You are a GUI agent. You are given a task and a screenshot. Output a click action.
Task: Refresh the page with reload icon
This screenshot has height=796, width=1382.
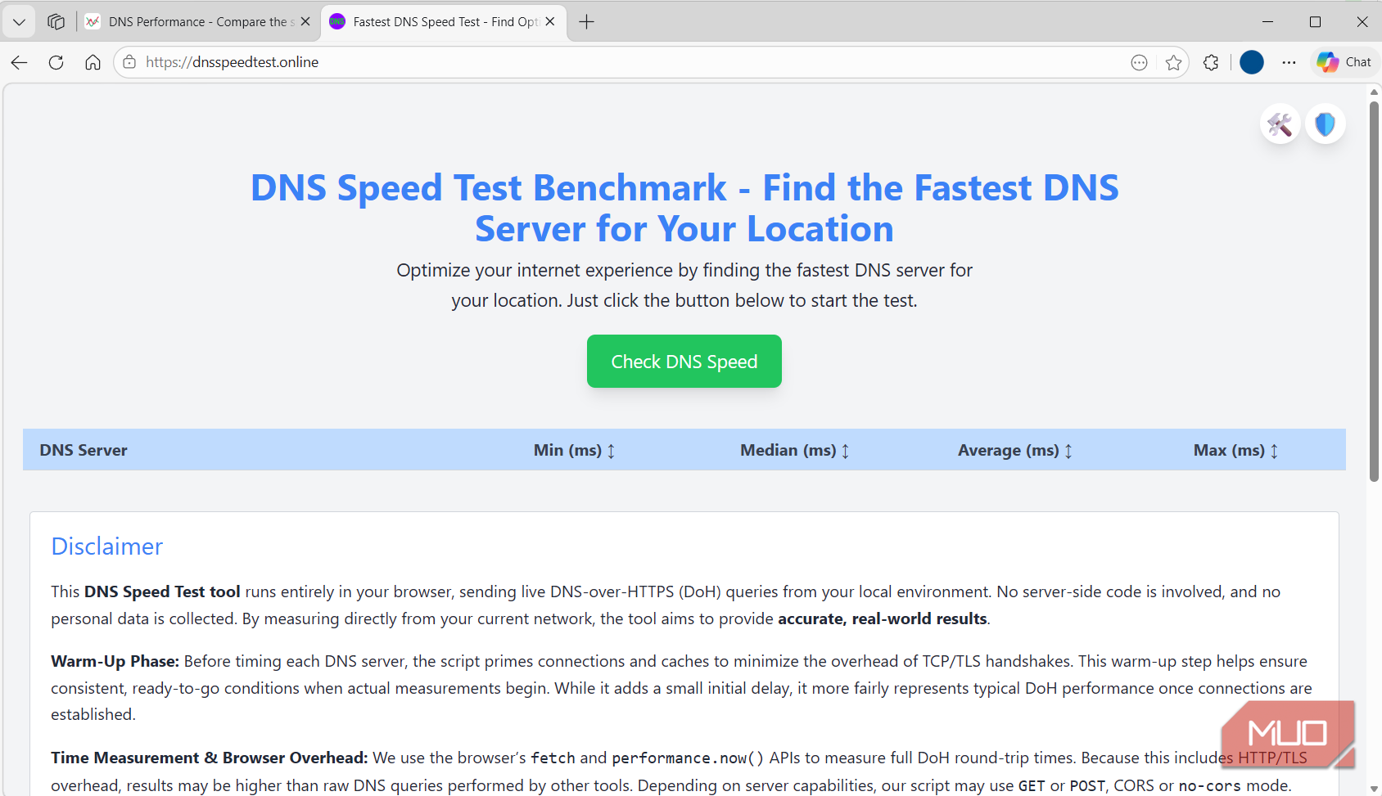pyautogui.click(x=56, y=62)
